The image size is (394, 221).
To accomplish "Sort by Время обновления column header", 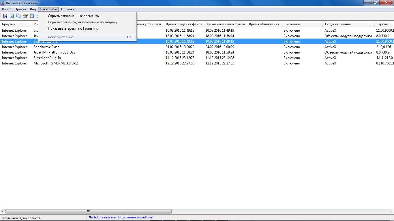I will coord(264,24).
